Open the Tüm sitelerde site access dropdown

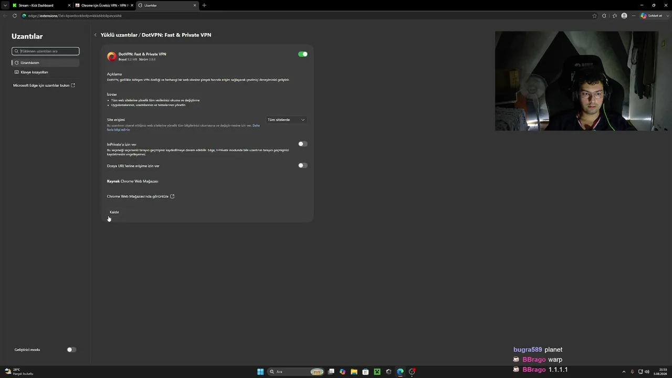pyautogui.click(x=286, y=120)
